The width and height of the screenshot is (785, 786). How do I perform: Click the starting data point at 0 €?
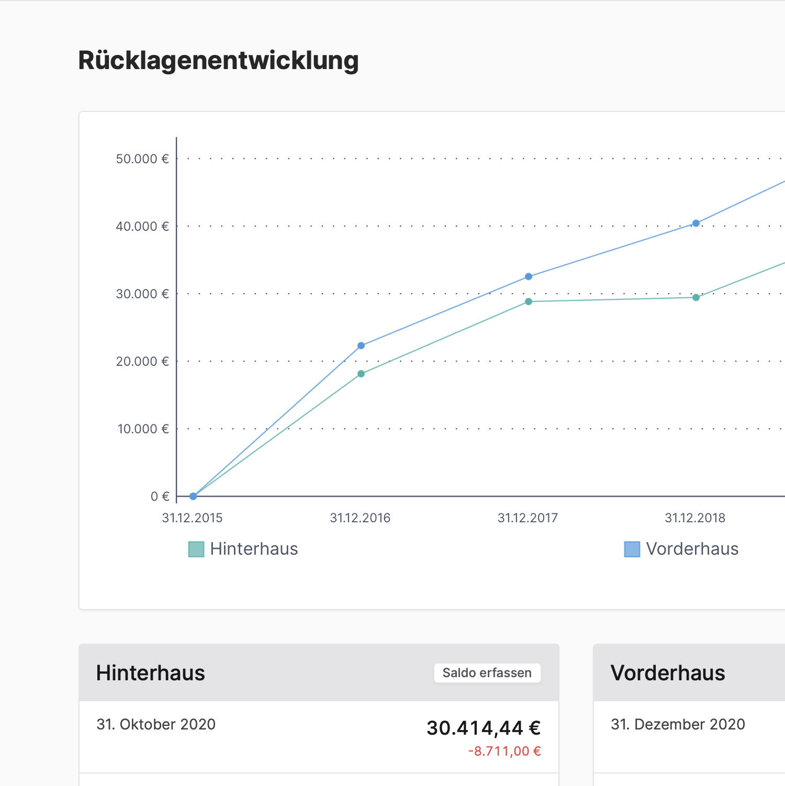click(x=193, y=496)
